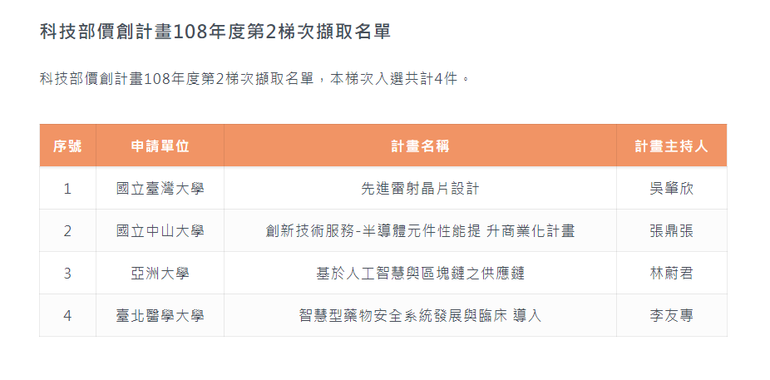Select the 臺北醫學大學 cell
Screen dimensions: 770x380
[160, 315]
